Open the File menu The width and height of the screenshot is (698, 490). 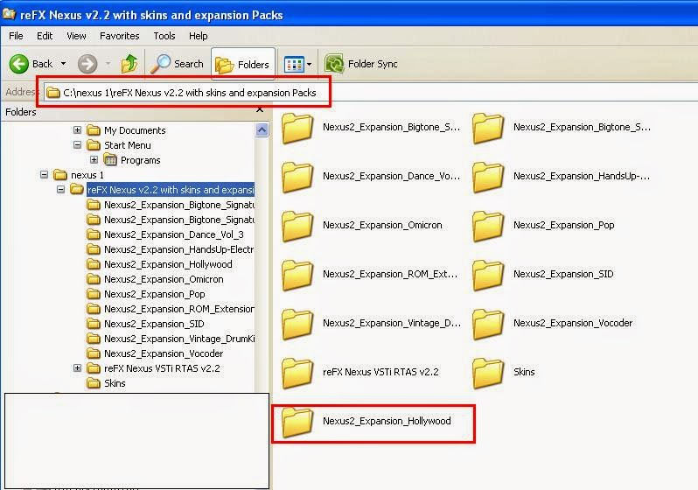[16, 36]
